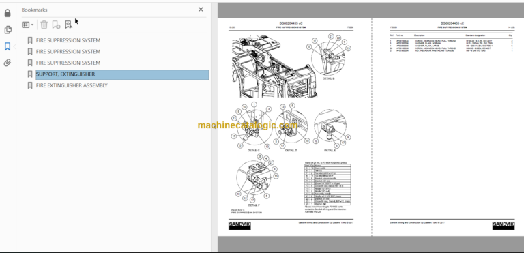The width and height of the screenshot is (524, 253).
Task: Click the DETAIL D drawing label
Action: click(x=291, y=151)
